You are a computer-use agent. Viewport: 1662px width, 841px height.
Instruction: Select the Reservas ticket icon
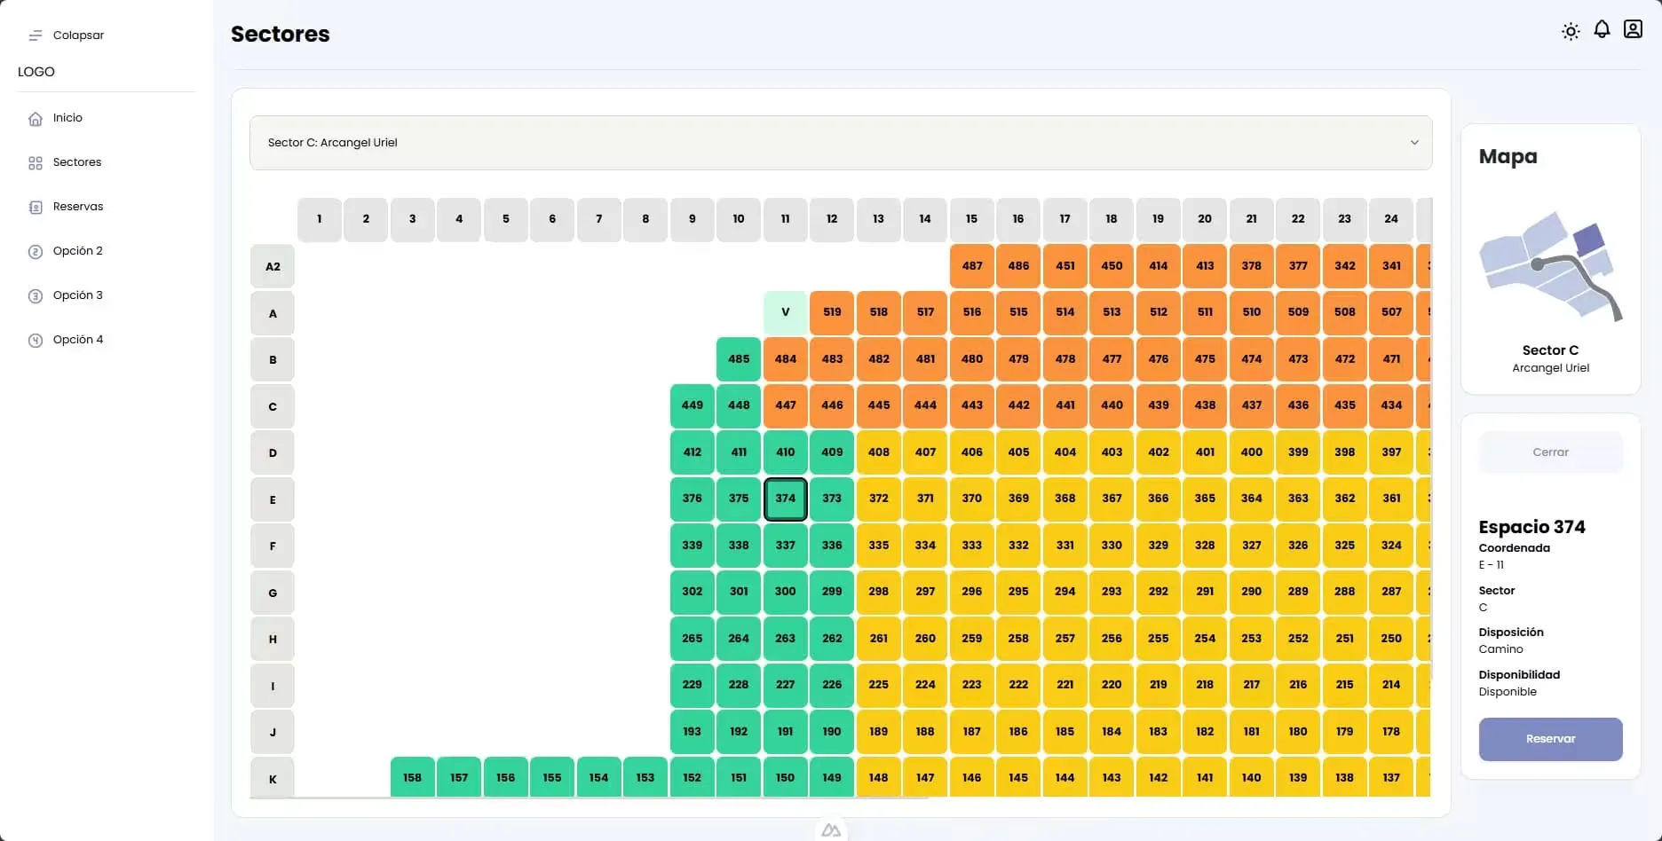35,207
